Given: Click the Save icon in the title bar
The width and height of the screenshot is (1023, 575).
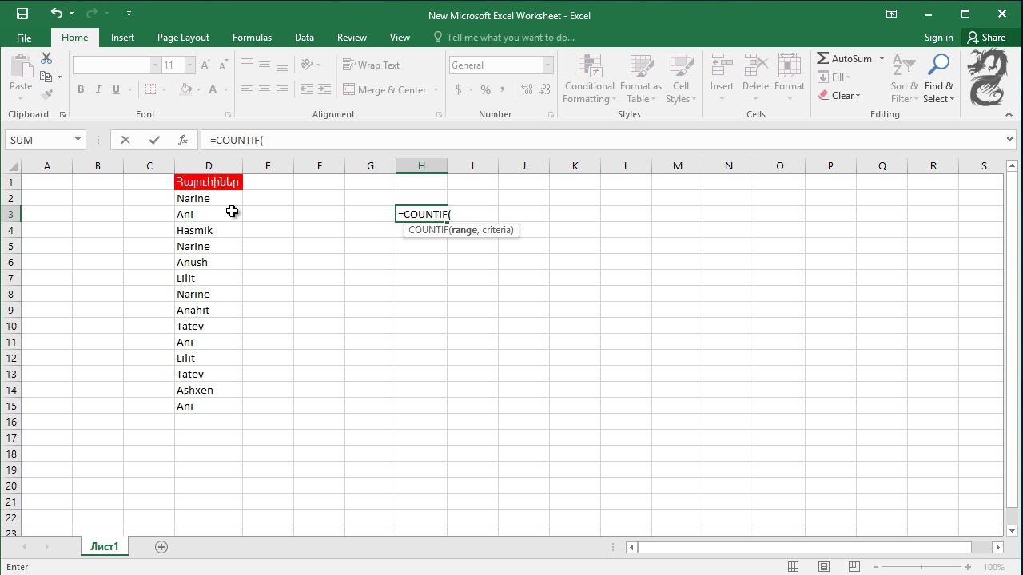Looking at the screenshot, I should click(x=22, y=14).
